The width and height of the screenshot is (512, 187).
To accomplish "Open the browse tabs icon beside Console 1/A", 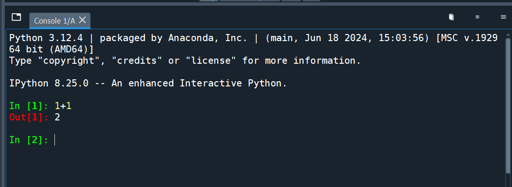I will pos(16,17).
